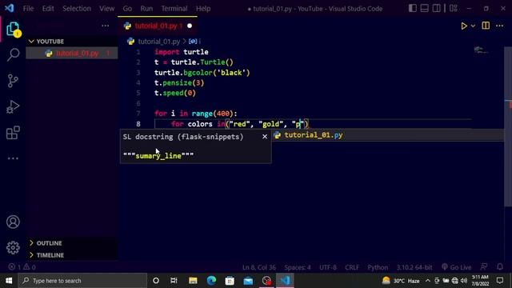Close unsaved tutorial_01.py tab via dot
512x288 pixels.
coord(190,26)
